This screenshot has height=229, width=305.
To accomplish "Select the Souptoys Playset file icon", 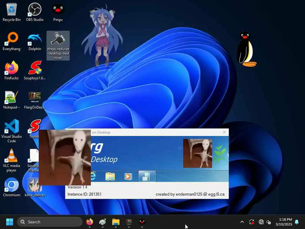I will click(33, 160).
